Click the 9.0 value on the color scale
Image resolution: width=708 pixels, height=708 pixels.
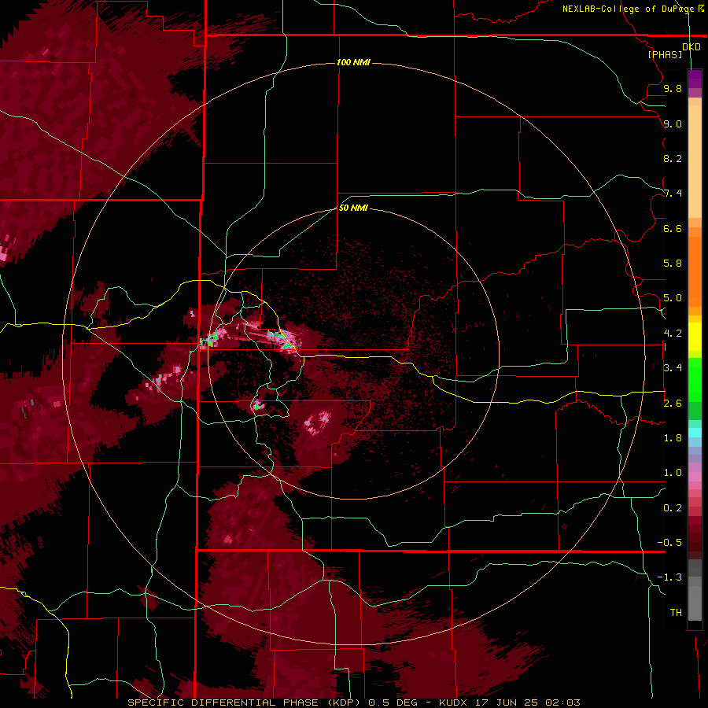[673, 124]
